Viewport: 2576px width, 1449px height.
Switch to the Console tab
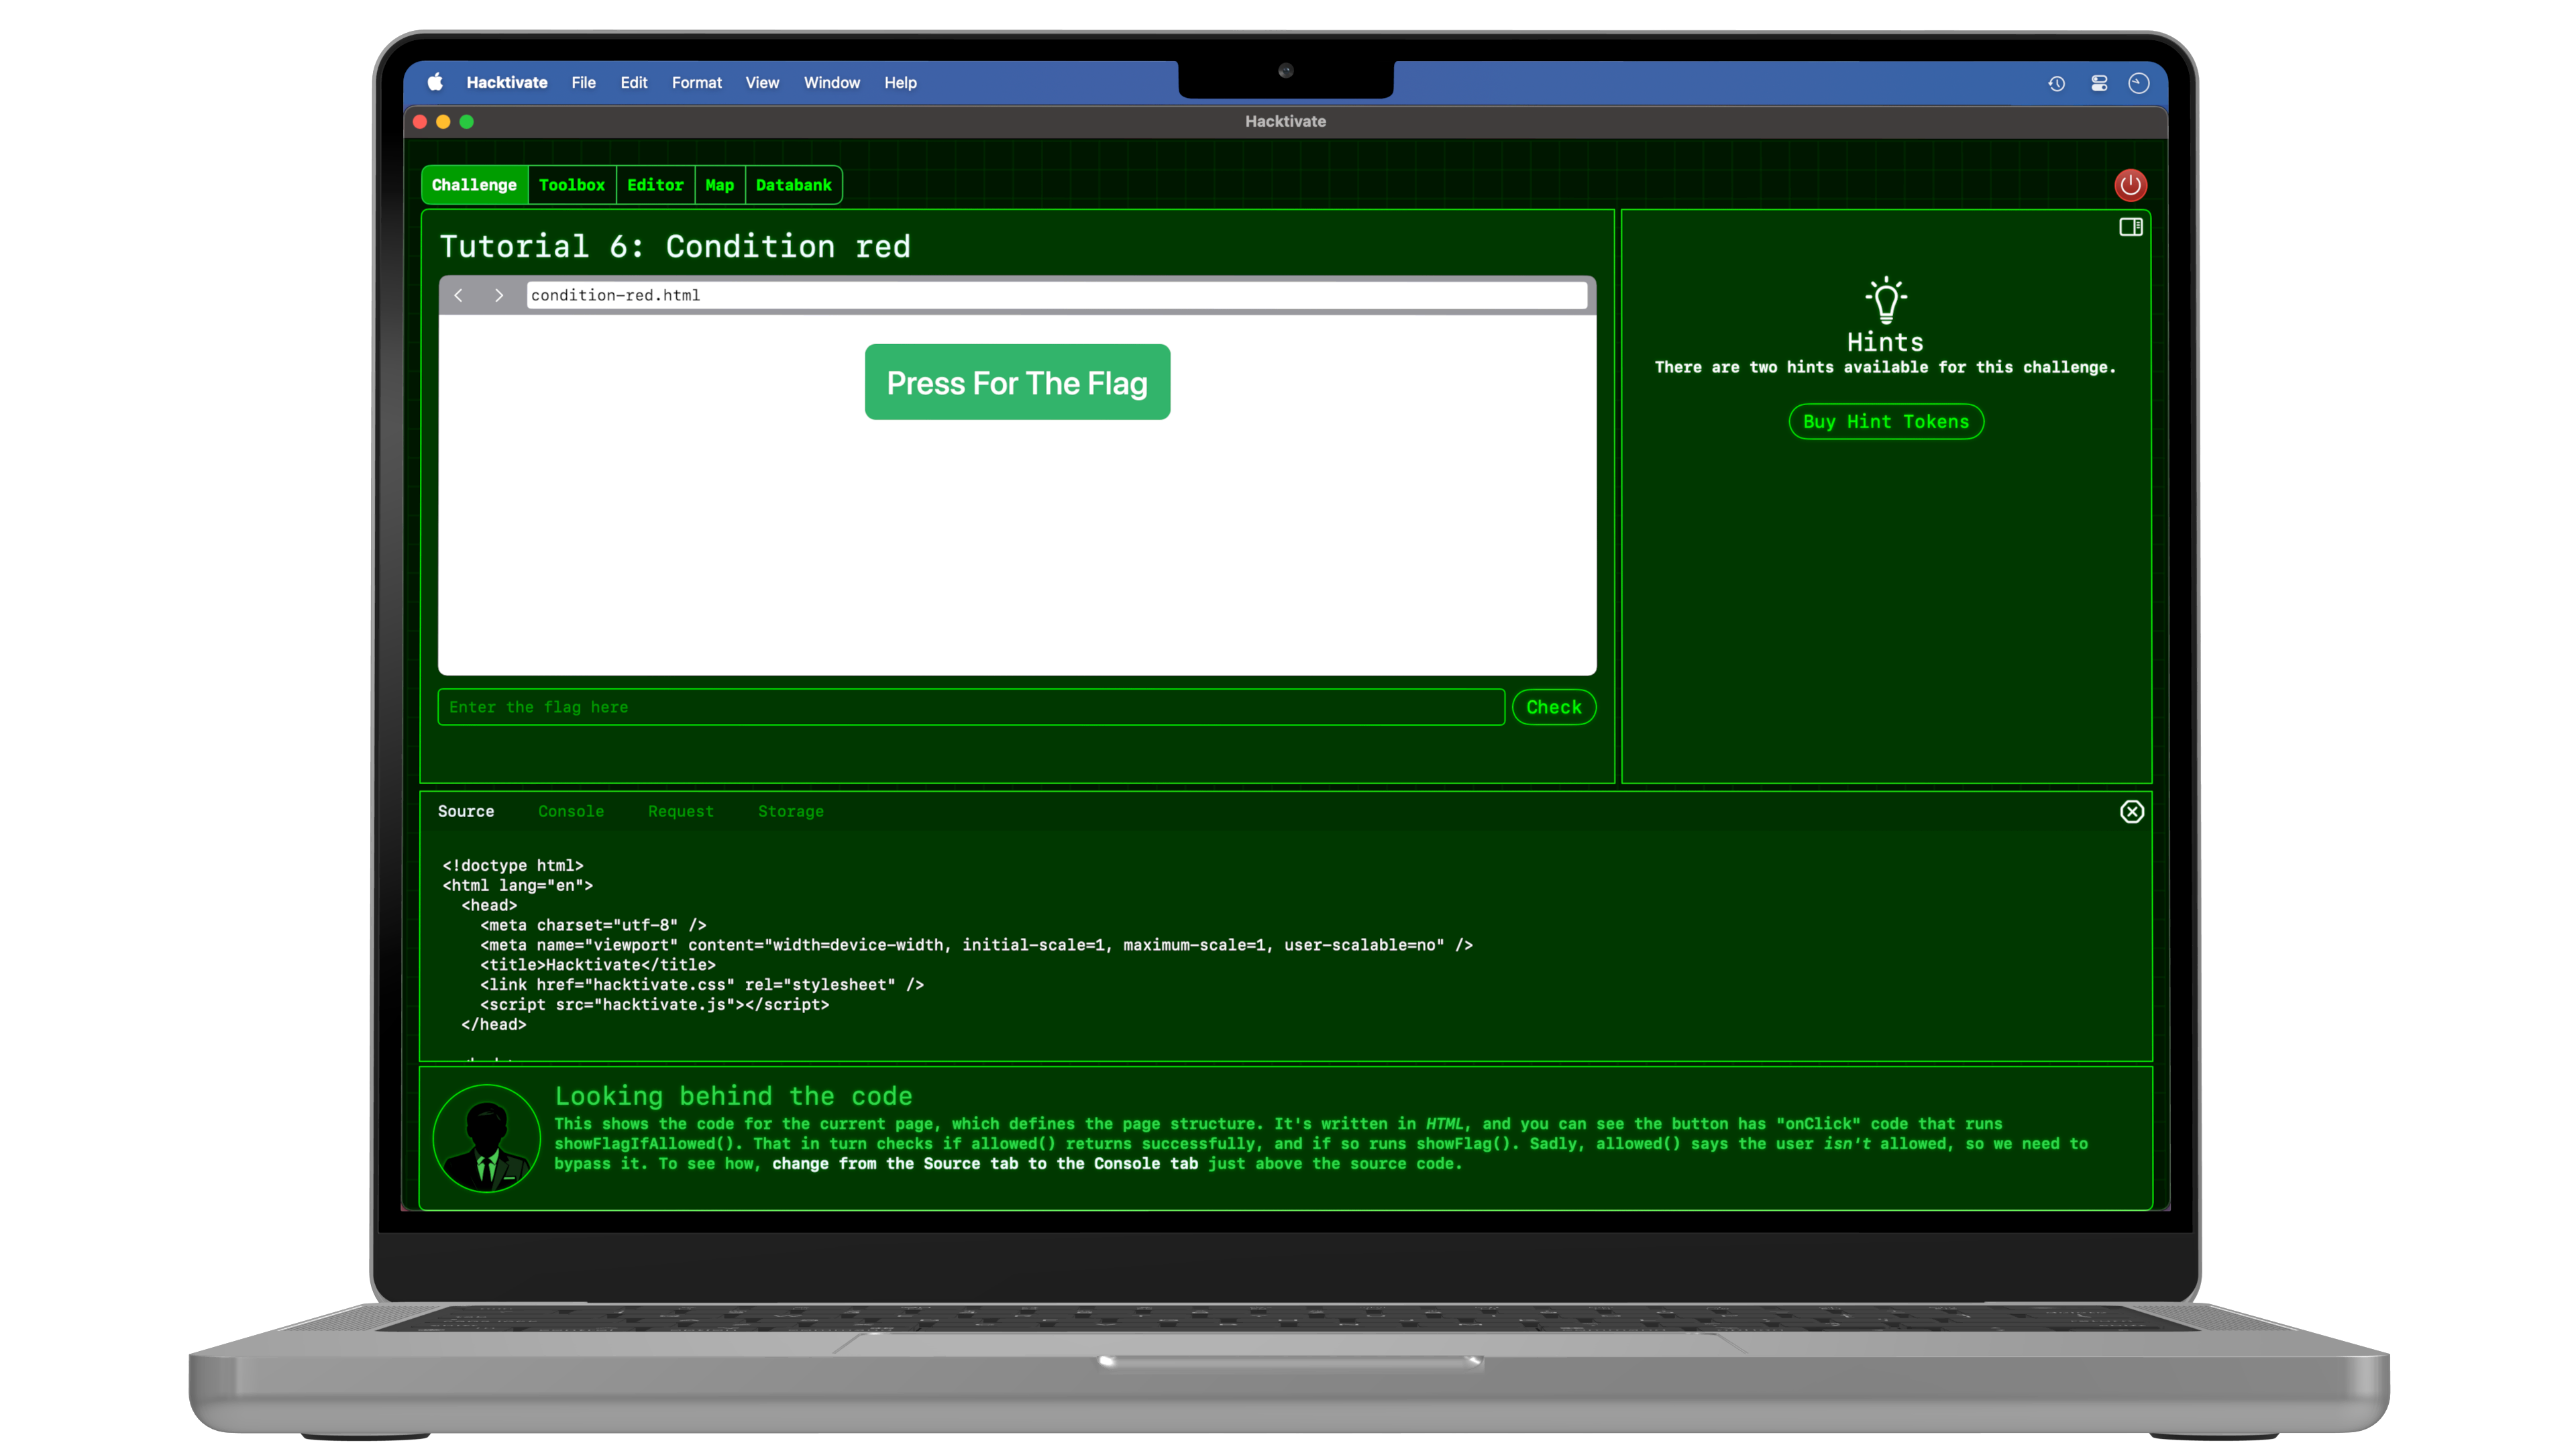pyautogui.click(x=570, y=811)
